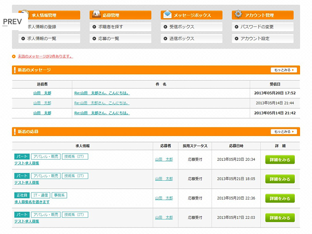Click 応募日時 column header
Screen dimensions: 312x234
(x=236, y=146)
